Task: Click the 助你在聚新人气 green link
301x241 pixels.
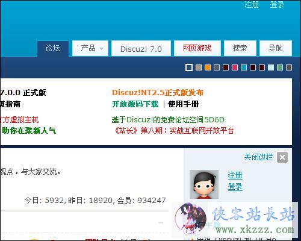Action: (29, 131)
